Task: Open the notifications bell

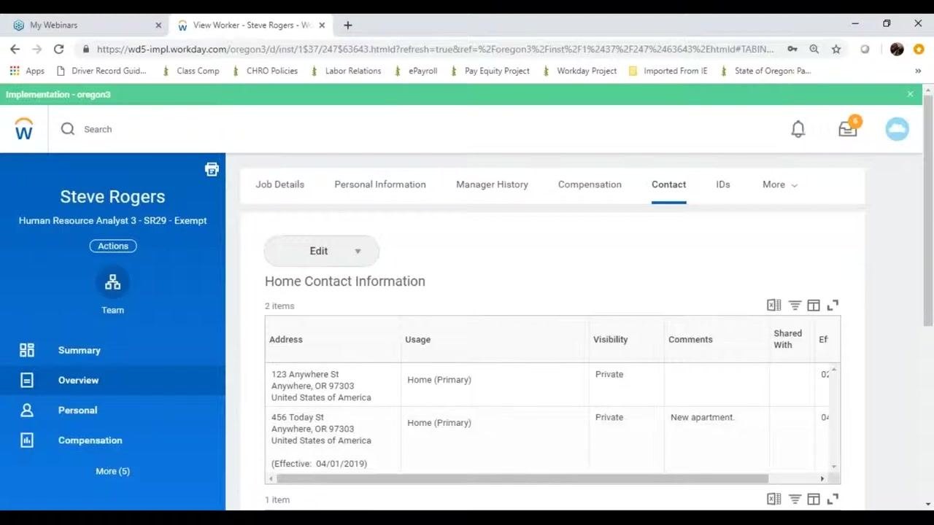Action: coord(798,129)
